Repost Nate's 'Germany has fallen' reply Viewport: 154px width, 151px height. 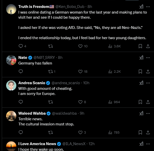coord(50,71)
